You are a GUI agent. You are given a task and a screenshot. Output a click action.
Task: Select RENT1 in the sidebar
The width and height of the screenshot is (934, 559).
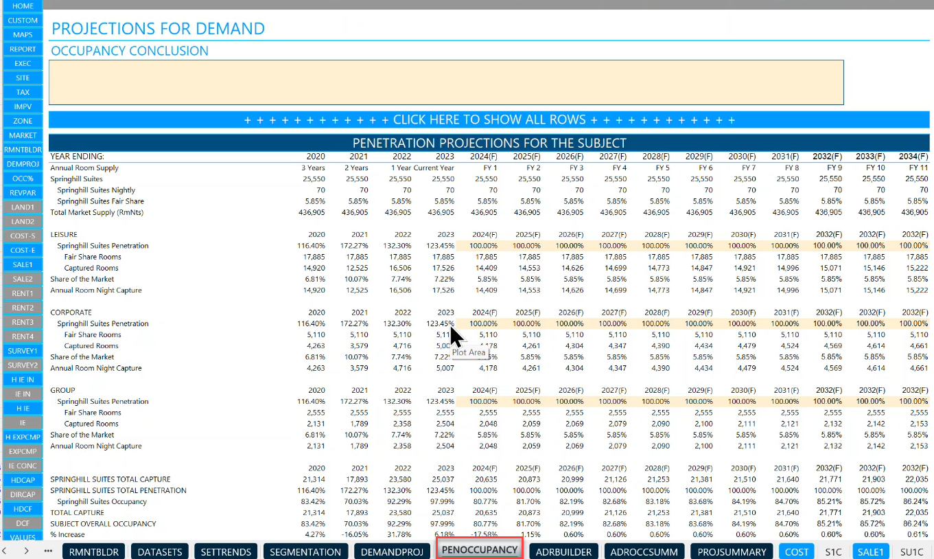23,293
